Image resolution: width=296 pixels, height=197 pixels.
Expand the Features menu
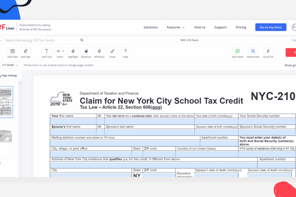[x=175, y=27]
